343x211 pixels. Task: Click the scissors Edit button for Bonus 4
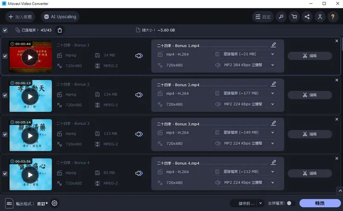tap(310, 173)
